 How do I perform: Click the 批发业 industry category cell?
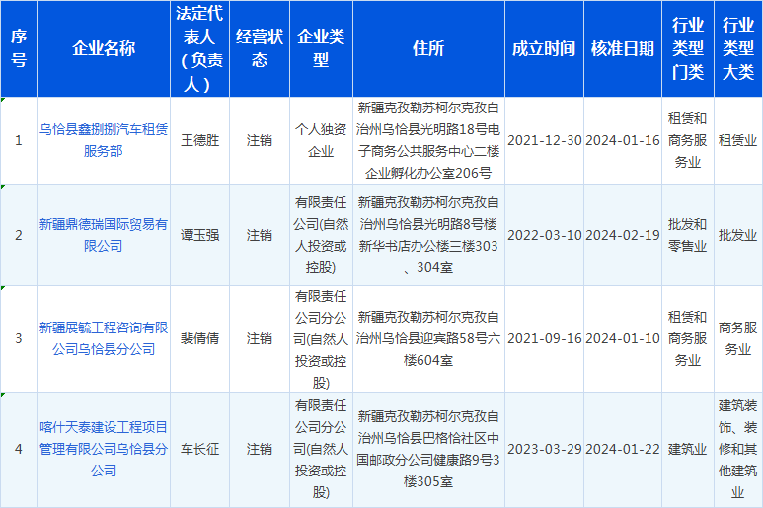pyautogui.click(x=737, y=235)
